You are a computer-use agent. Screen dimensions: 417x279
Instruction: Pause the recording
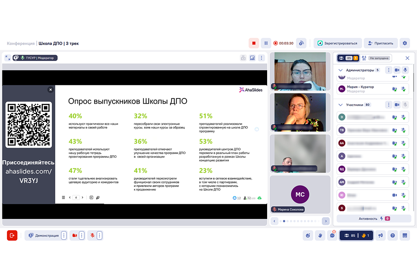tap(266, 43)
